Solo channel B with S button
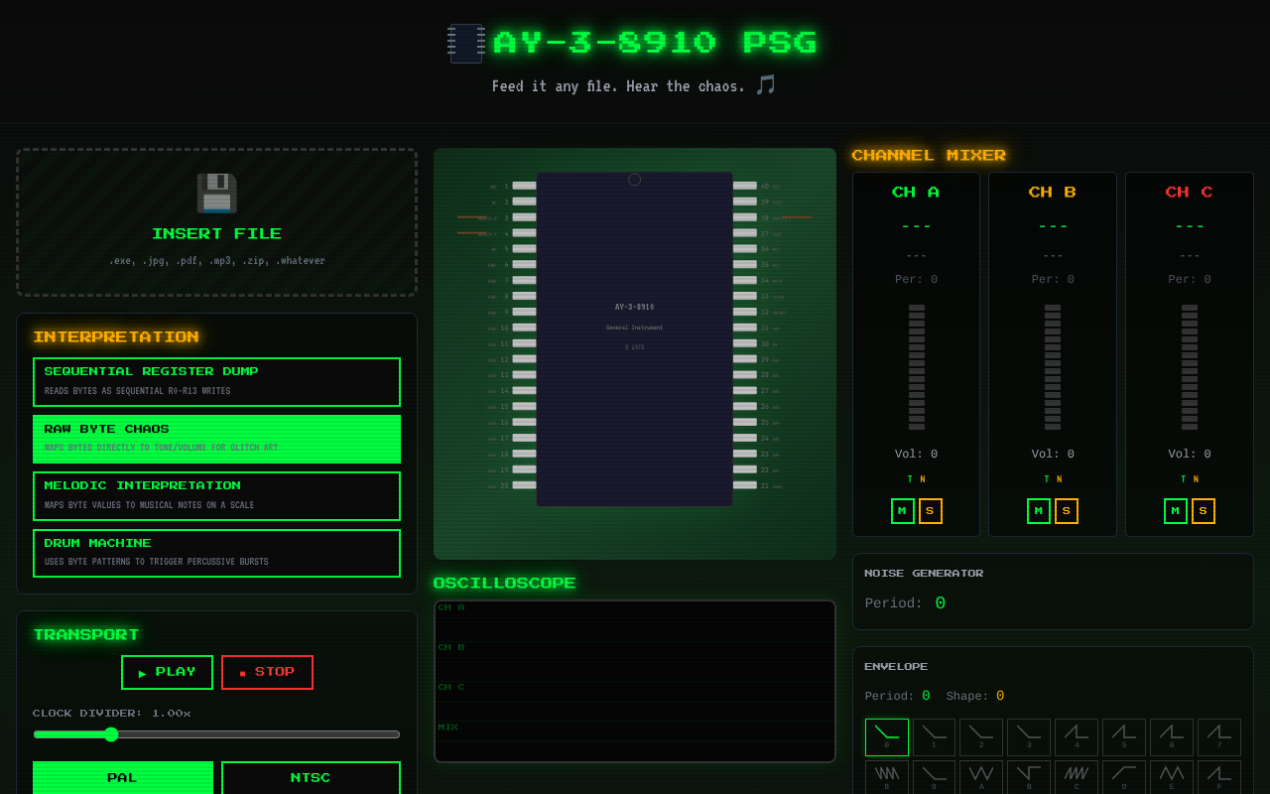Screen dimensions: 1270x794 click(x=1067, y=511)
